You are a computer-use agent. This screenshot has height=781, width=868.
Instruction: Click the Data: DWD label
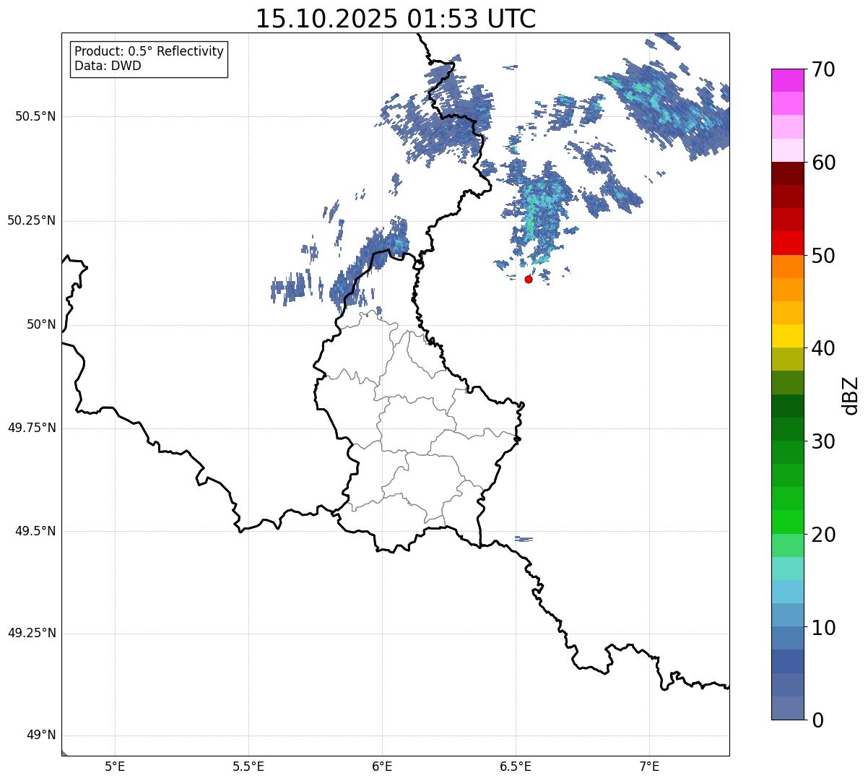[x=108, y=66]
